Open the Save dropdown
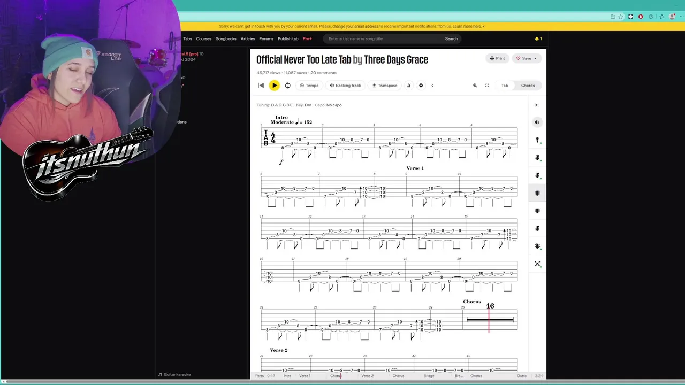 click(x=527, y=58)
